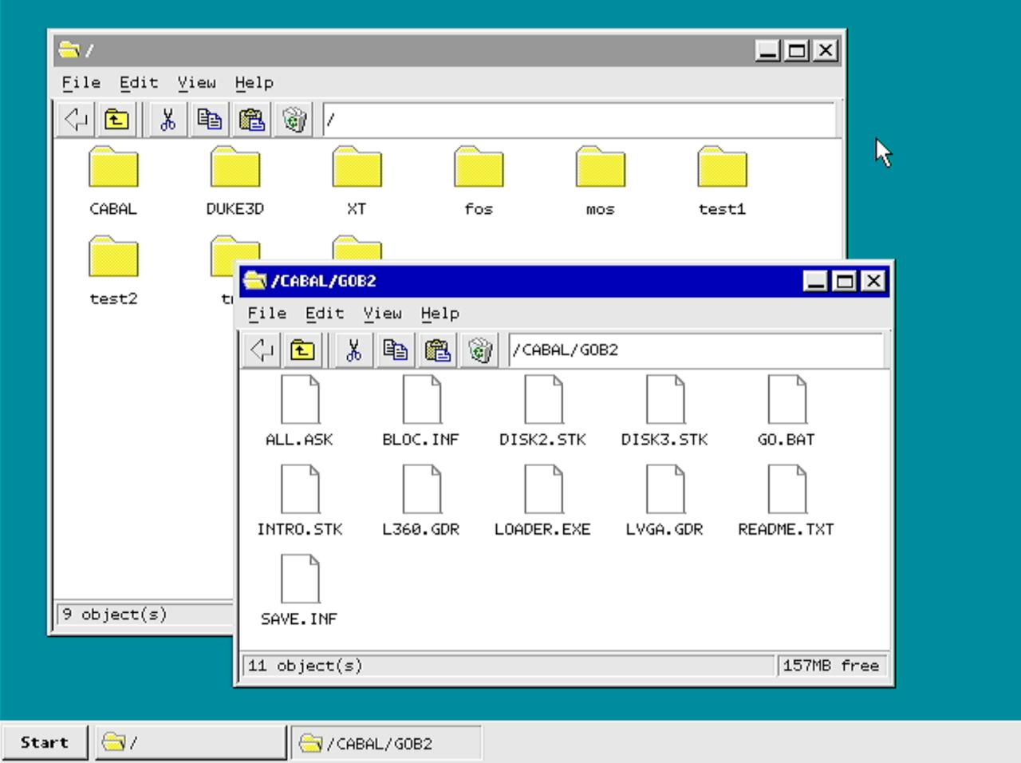Open File menu in /CABAL/GOB2 window
1021x763 pixels.
click(267, 313)
